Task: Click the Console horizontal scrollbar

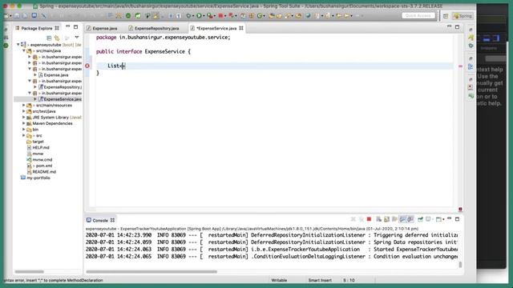Action: pyautogui.click(x=151, y=271)
